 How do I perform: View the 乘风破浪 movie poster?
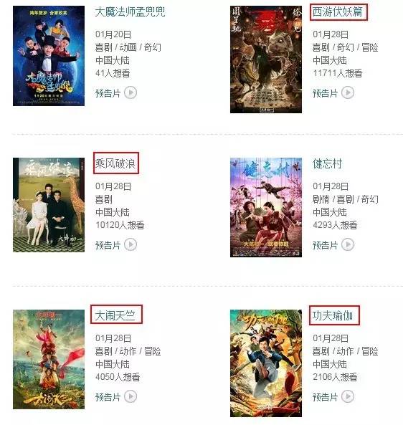tap(49, 205)
